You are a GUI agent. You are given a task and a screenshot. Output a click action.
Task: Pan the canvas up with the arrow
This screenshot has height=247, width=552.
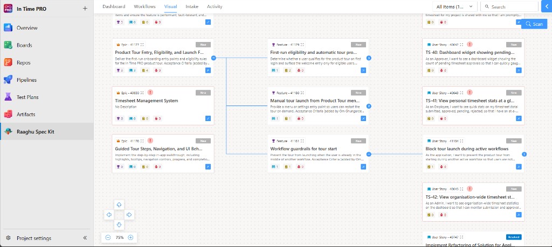pyautogui.click(x=119, y=204)
